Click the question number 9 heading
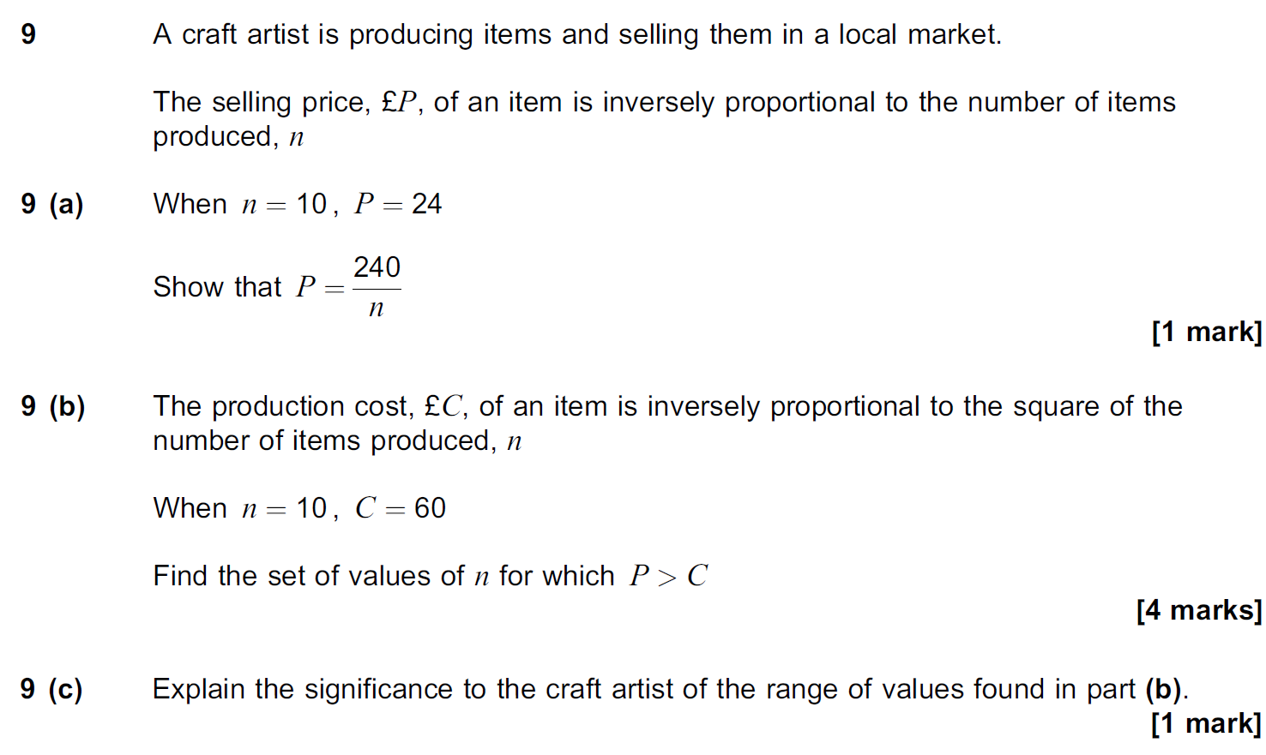The image size is (1266, 755). point(28,34)
